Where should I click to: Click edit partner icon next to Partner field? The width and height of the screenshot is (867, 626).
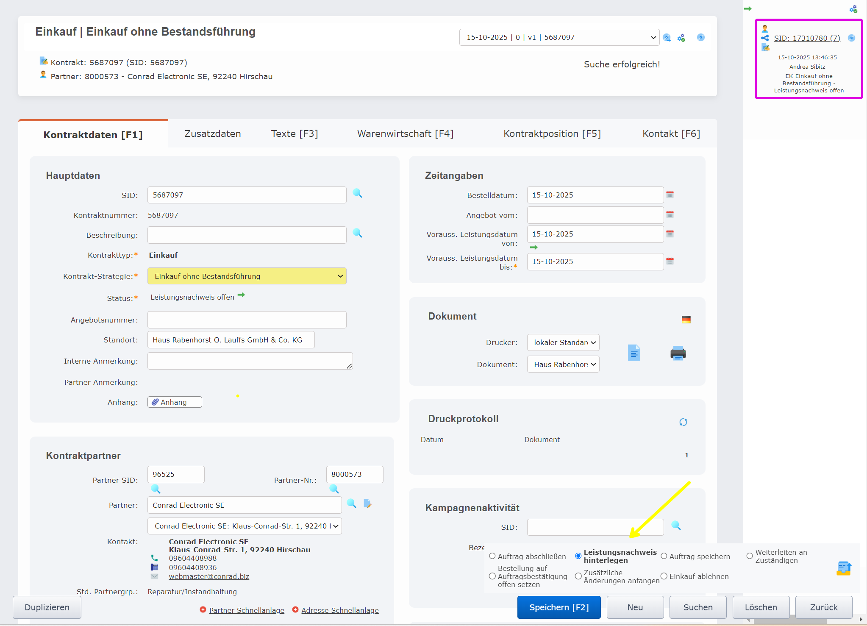[367, 504]
